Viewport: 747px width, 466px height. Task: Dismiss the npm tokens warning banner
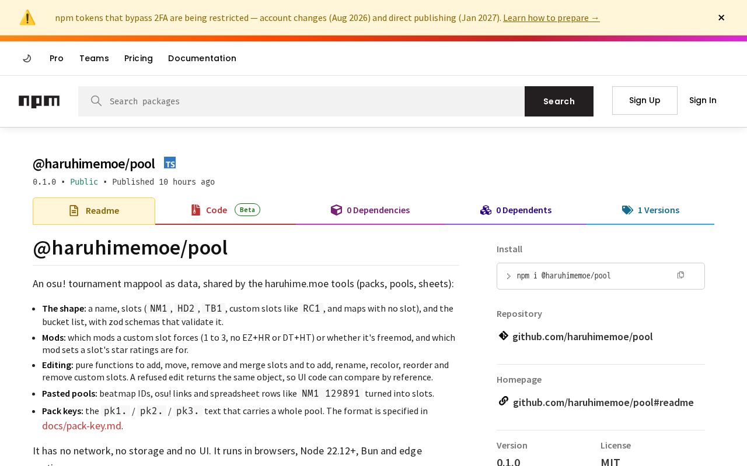[721, 17]
